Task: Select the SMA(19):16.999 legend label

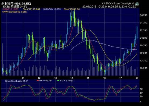Action: coord(31,9)
